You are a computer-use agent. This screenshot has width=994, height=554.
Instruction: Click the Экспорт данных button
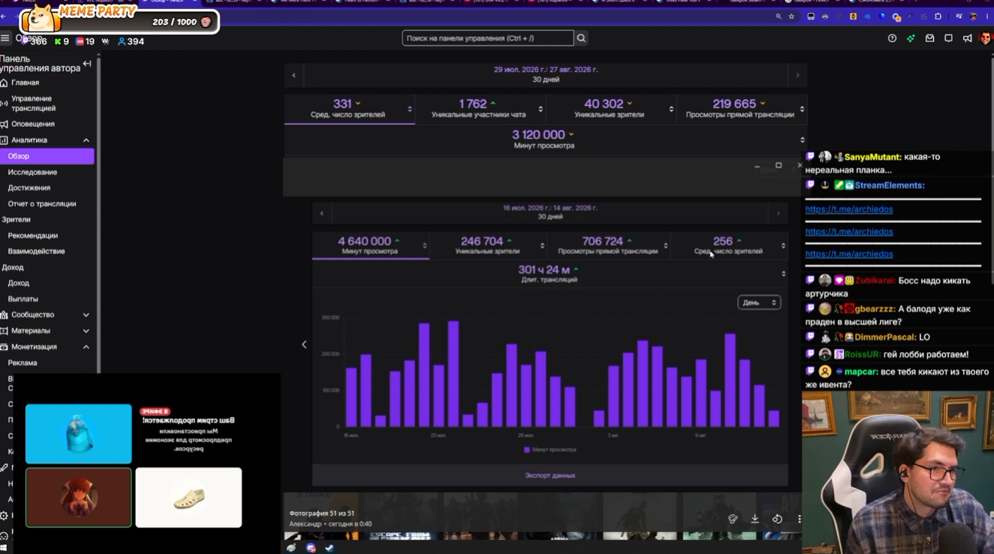[x=550, y=475]
